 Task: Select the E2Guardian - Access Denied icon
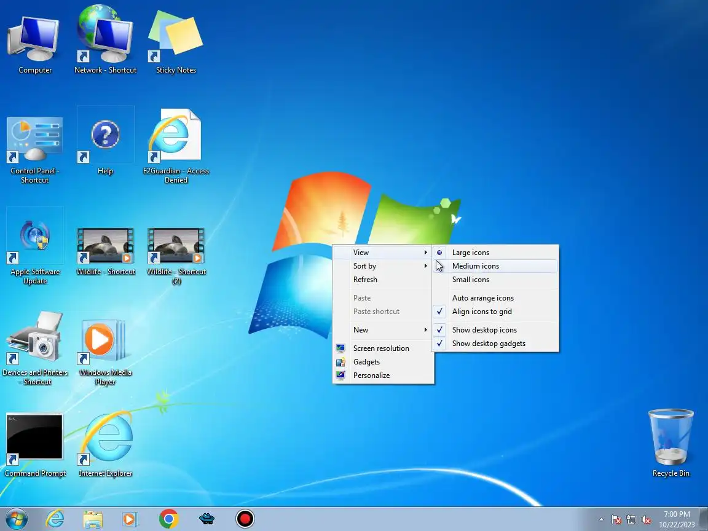[176, 147]
